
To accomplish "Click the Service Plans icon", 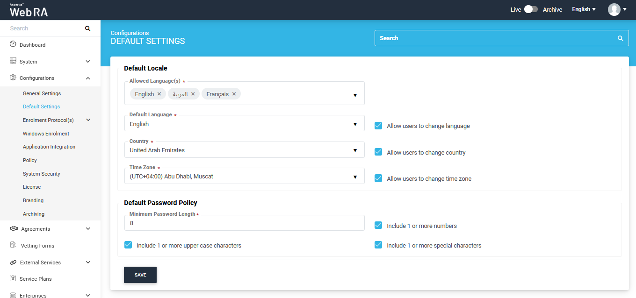I will (13, 278).
